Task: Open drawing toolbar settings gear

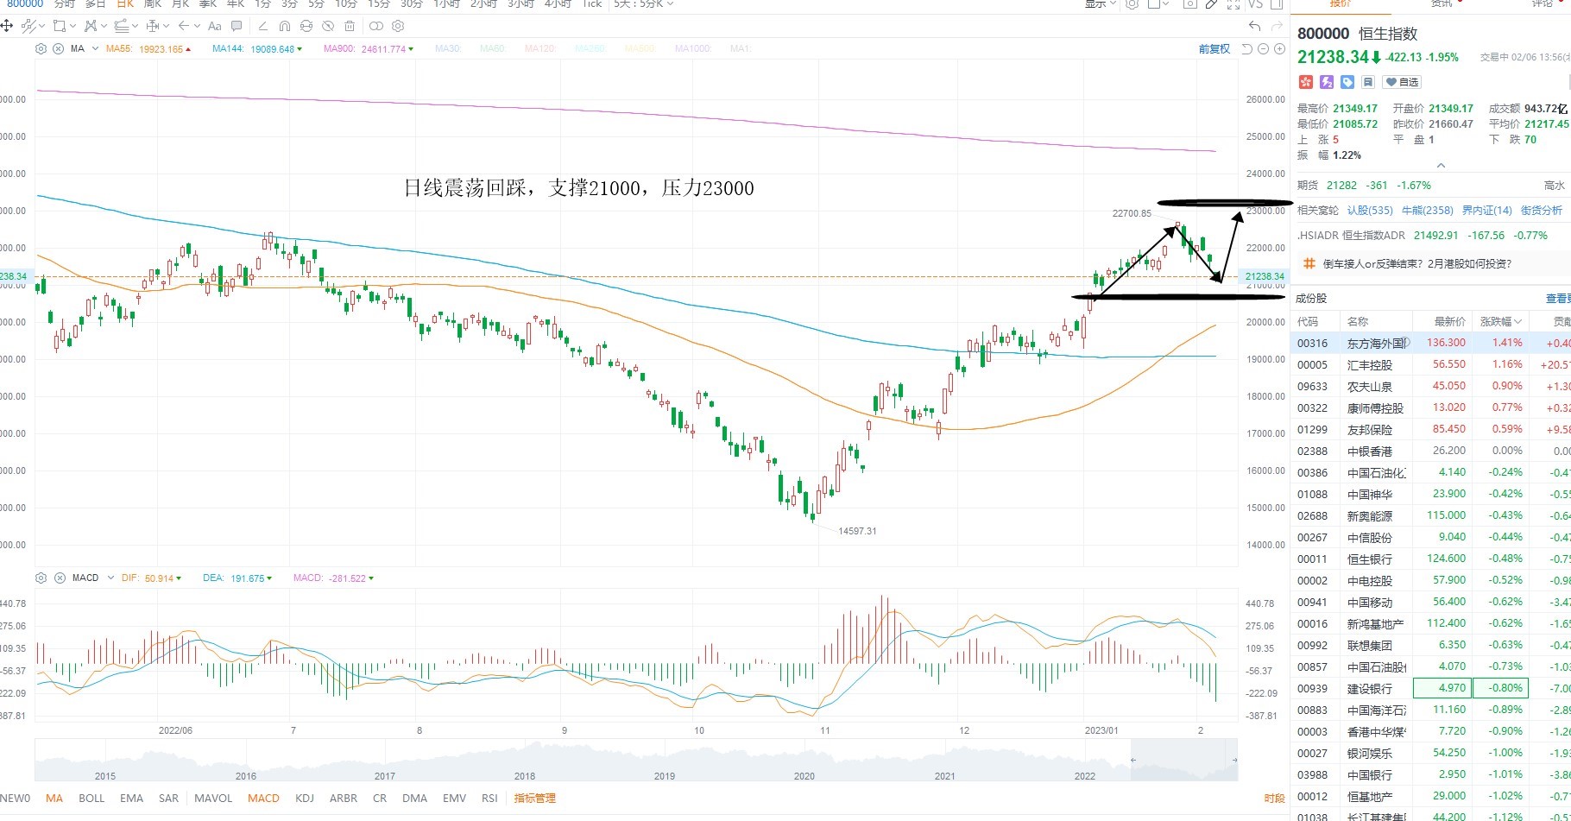Action: [398, 26]
